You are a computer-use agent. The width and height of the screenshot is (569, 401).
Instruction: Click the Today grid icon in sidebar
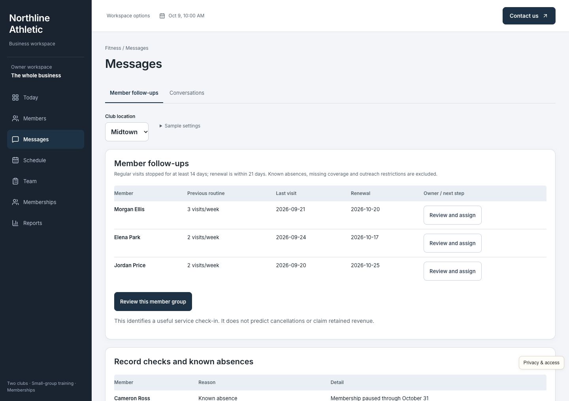15,97
